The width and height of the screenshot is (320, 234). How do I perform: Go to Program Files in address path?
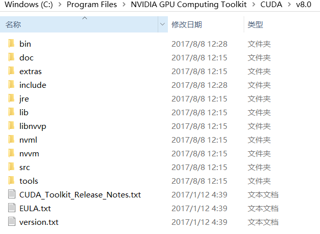92,4
